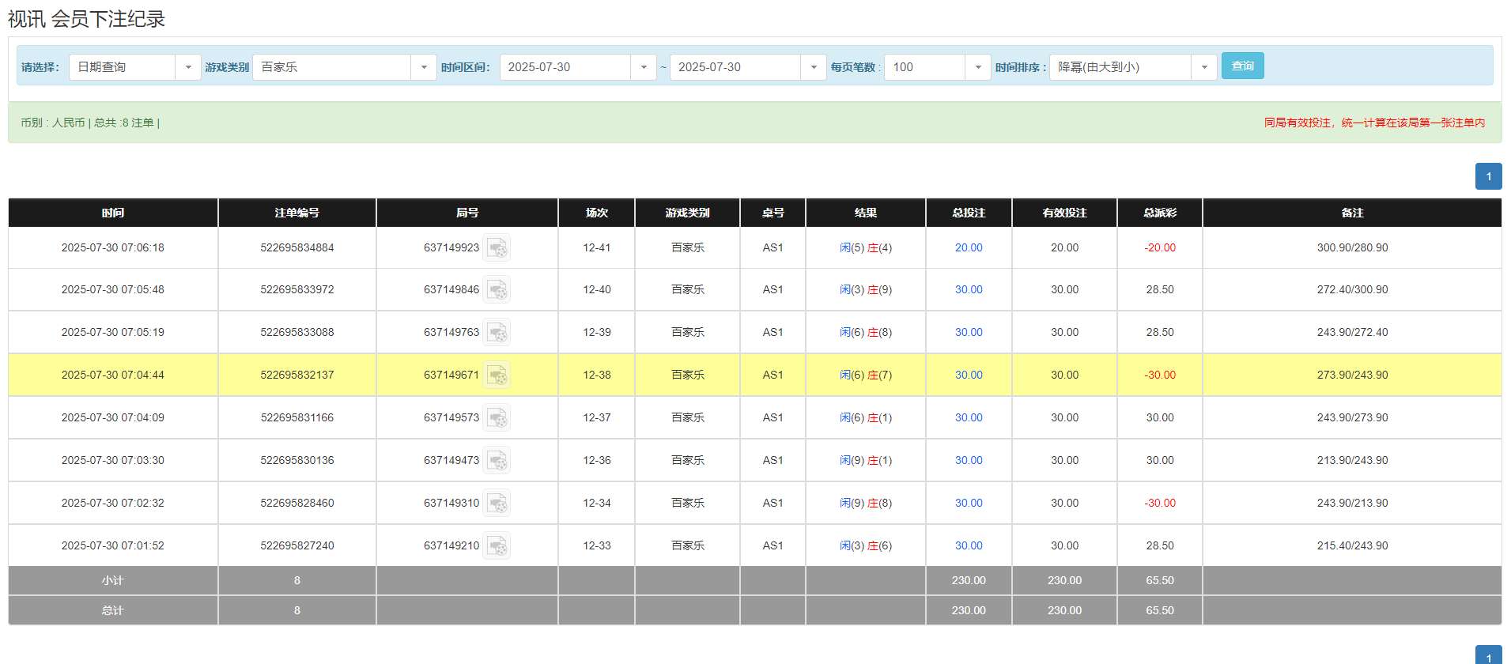The height and width of the screenshot is (664, 1511).
Task: Open the 百家乐 game category dropdown
Action: 423,67
